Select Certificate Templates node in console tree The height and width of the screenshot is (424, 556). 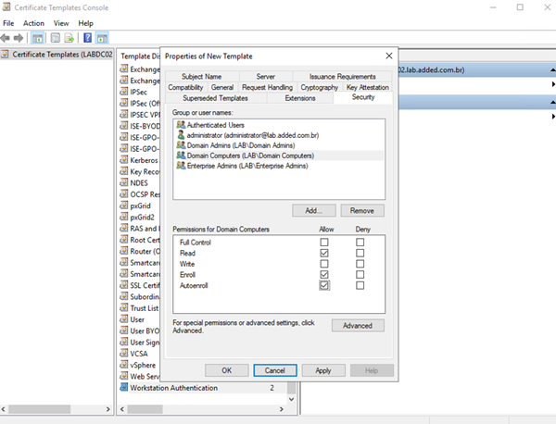tap(60, 54)
